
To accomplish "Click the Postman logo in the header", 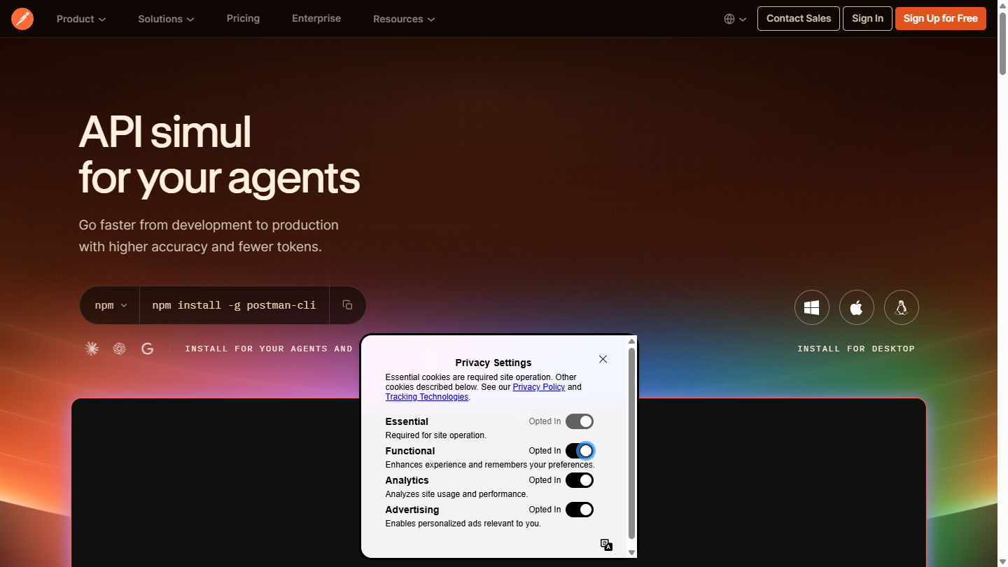I will click(22, 19).
